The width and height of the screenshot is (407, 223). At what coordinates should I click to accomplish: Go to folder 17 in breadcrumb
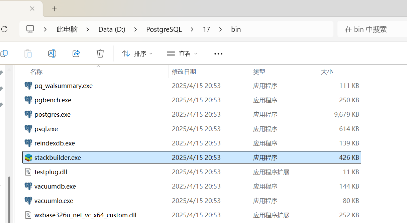coord(206,29)
